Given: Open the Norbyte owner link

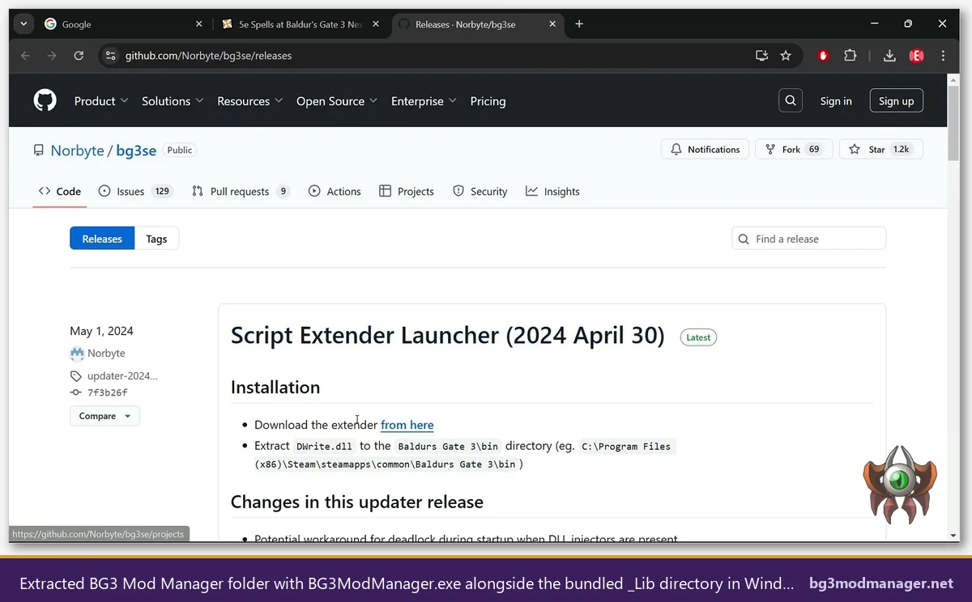Looking at the screenshot, I should 77,150.
